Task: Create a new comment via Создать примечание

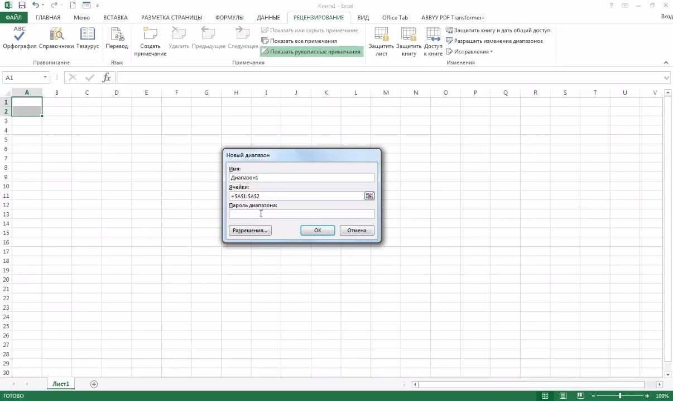Action: click(150, 42)
